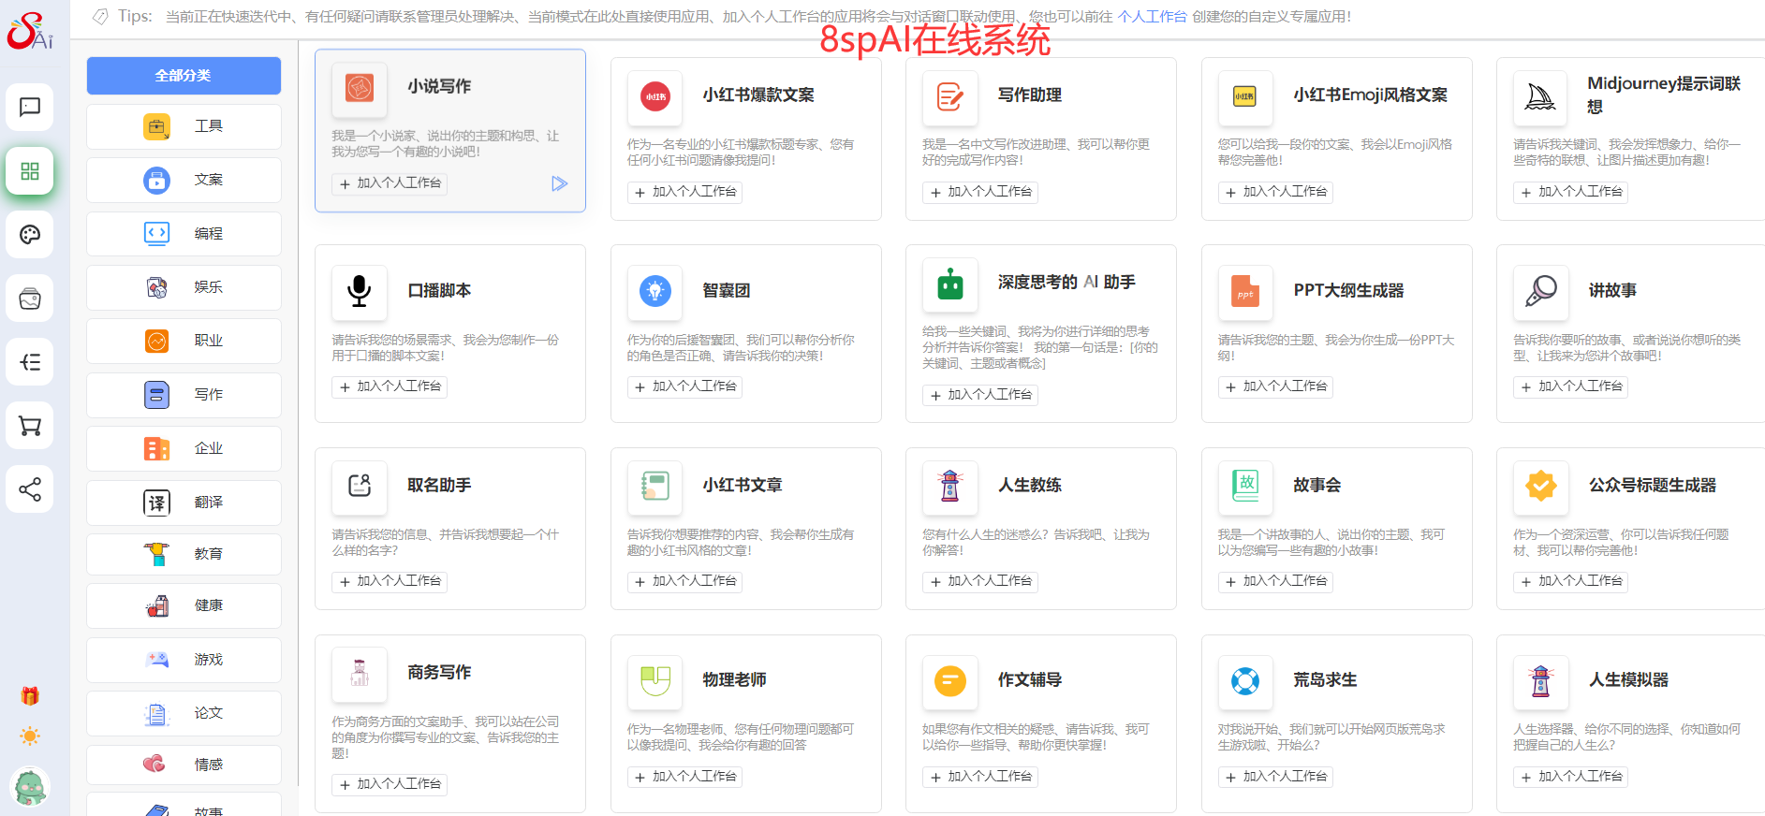The width and height of the screenshot is (1765, 816).
Task: Add PPT大纲生成器 to personal workbench
Action: [x=1275, y=386]
